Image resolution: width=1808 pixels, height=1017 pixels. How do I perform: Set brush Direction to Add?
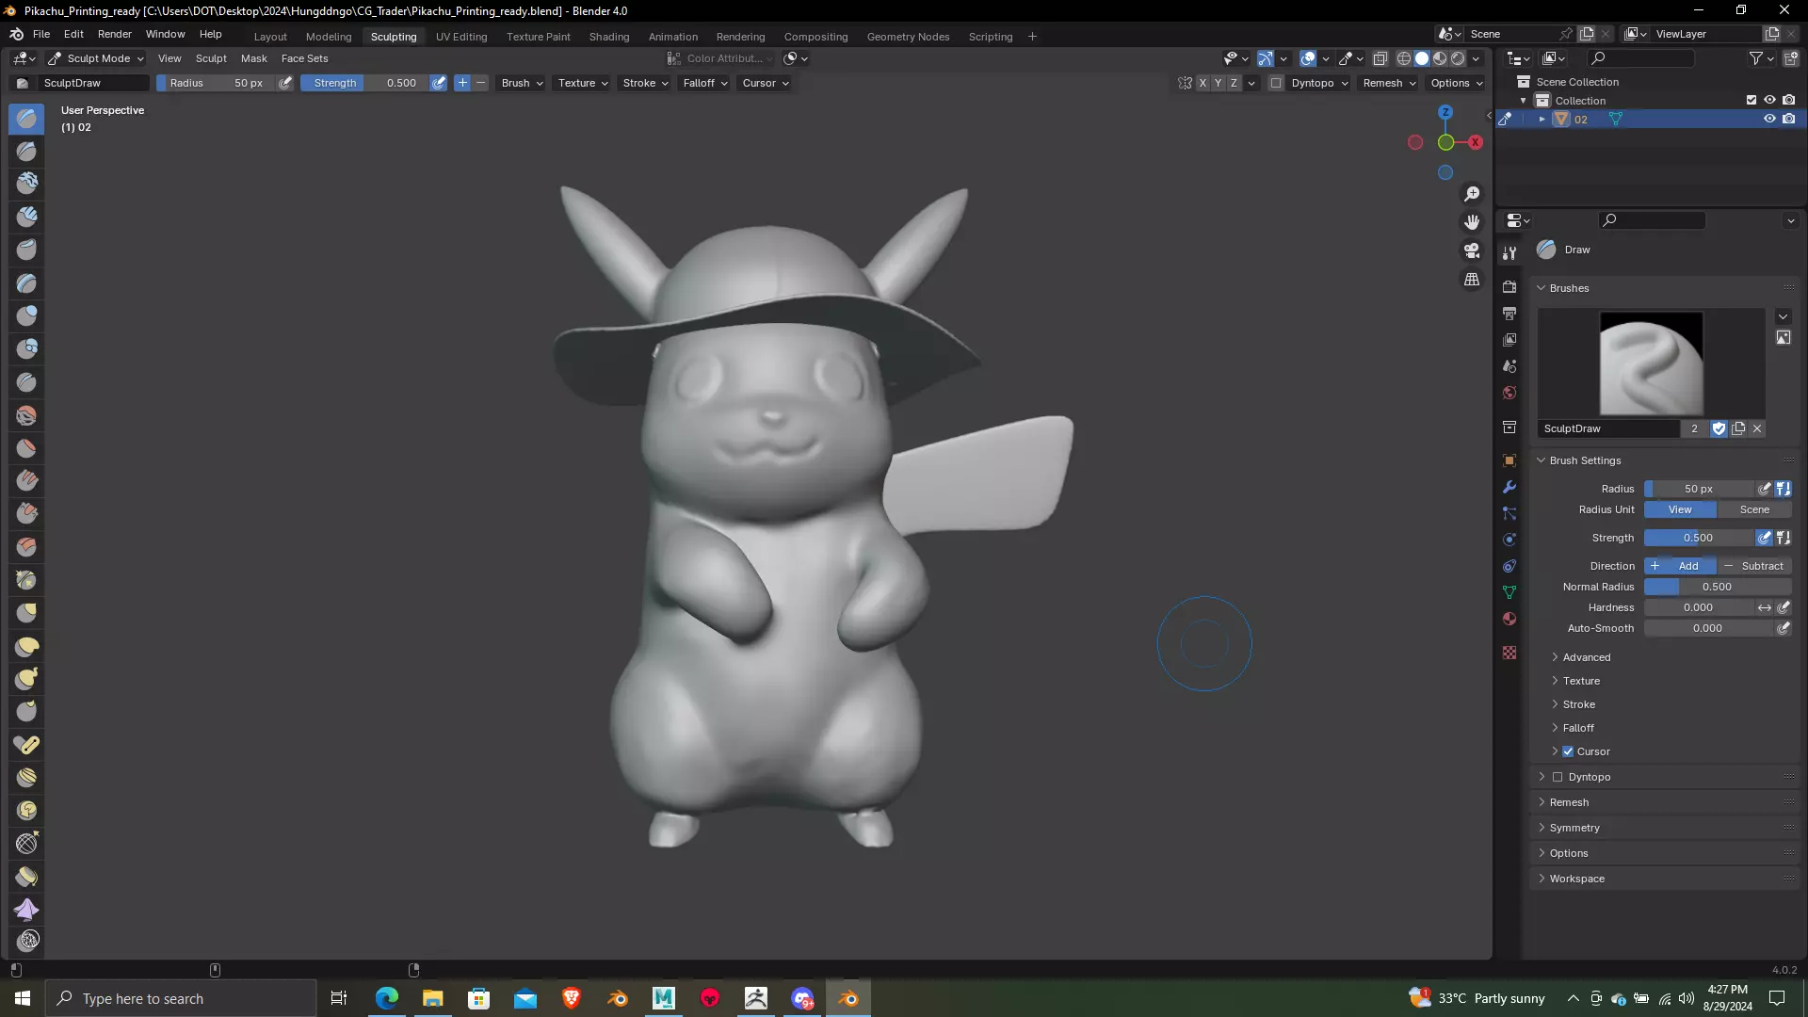click(x=1680, y=566)
